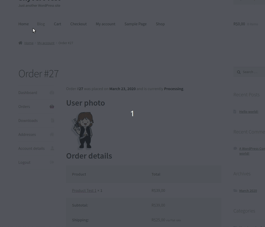Select the Recent Posts widget title
265x227 pixels.
[246, 95]
